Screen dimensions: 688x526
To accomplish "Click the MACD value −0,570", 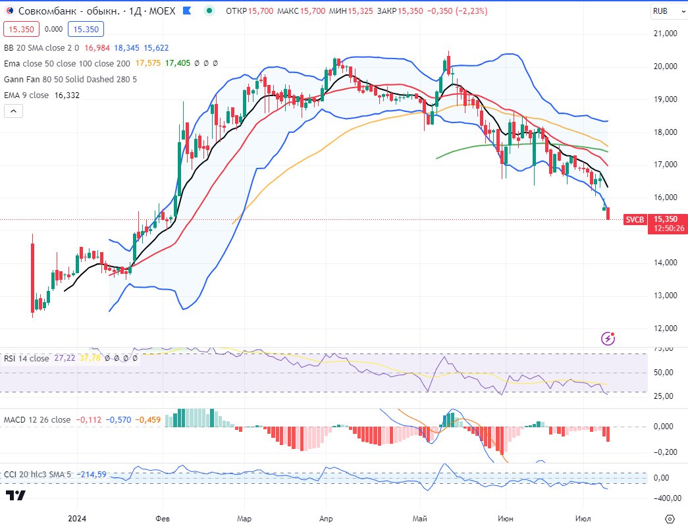I will (119, 420).
